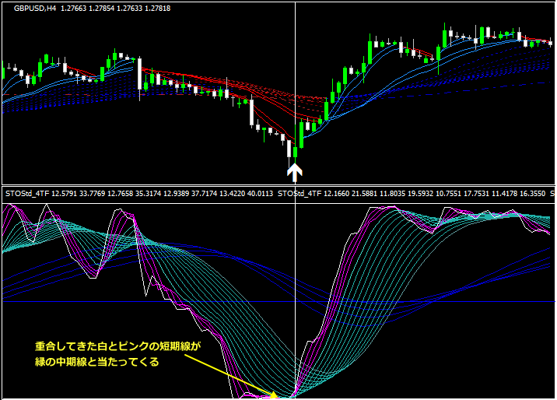Screen dimensions: 557x400
Task: Click the yellow arrowhead at the stochastic bottom
Action: click(x=274, y=395)
